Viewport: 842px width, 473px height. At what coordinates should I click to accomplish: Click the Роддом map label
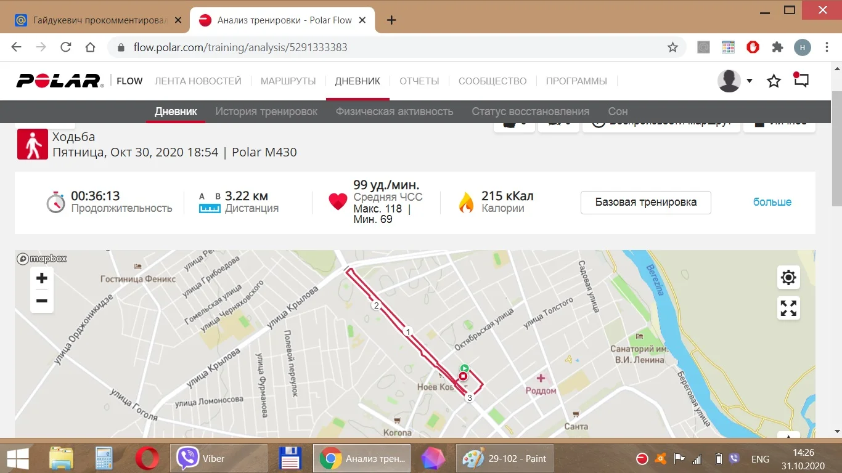pos(541,390)
